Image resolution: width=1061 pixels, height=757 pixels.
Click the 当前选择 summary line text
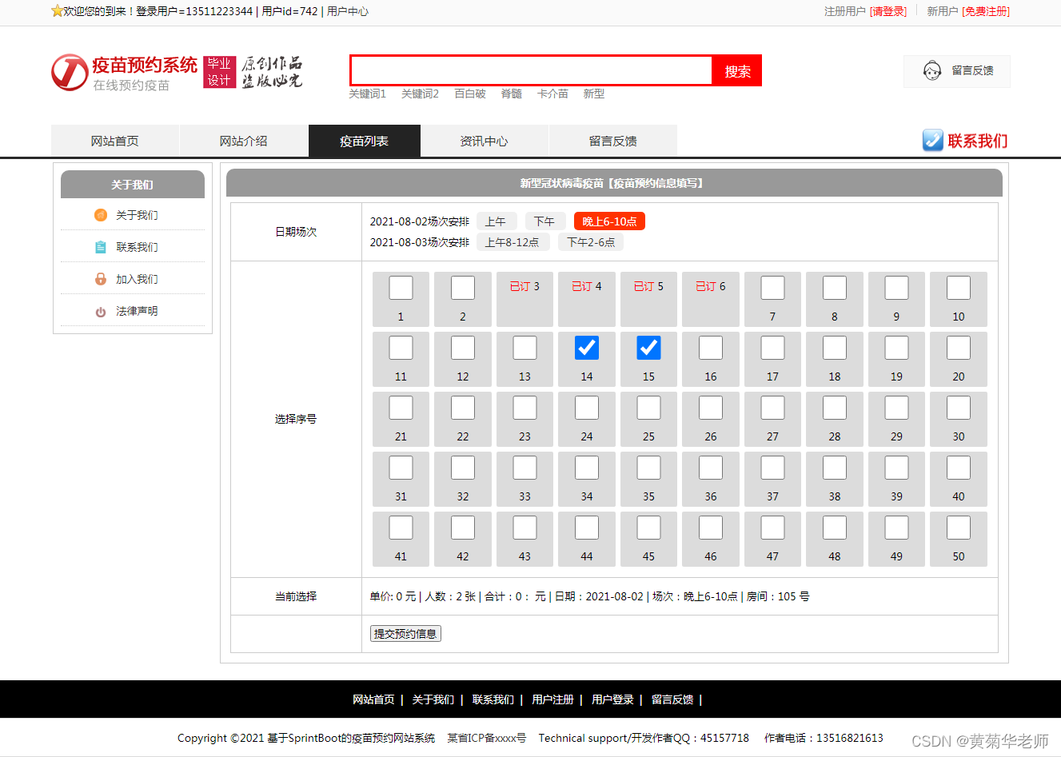pos(589,596)
